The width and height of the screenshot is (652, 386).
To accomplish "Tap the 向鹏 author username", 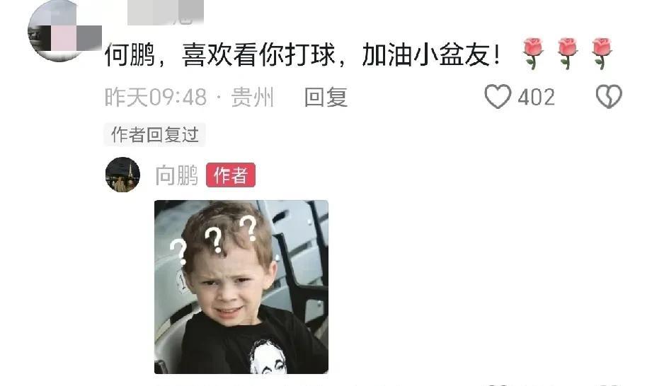I will tap(177, 175).
